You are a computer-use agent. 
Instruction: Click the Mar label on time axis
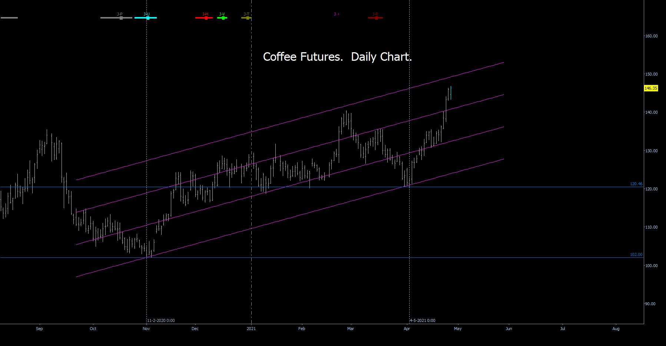351,329
